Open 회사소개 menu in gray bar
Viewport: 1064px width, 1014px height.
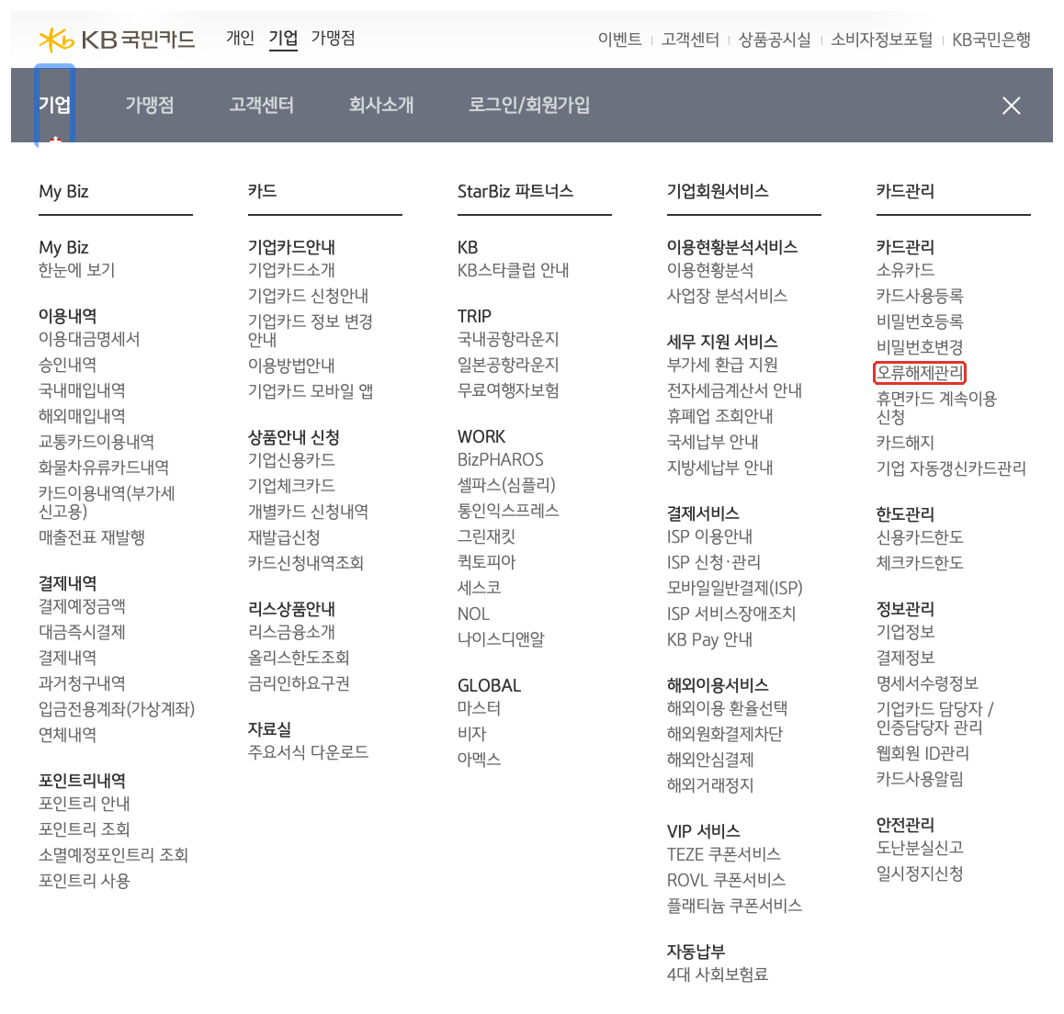380,105
